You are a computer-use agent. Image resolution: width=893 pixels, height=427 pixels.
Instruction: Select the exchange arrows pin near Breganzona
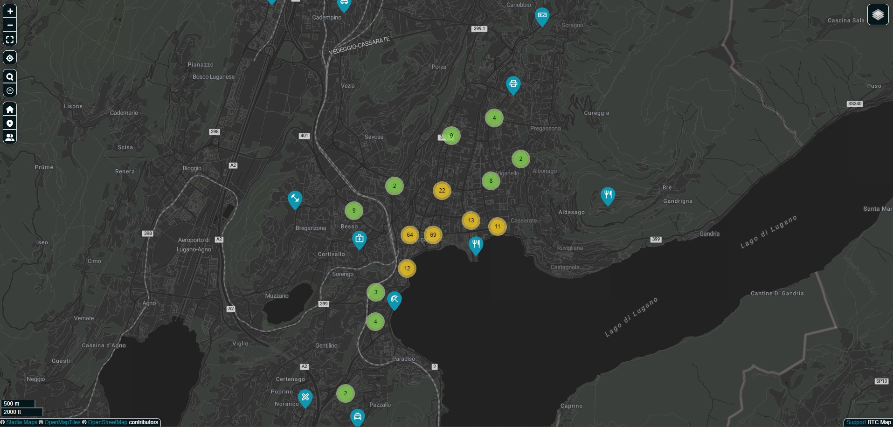tap(295, 198)
